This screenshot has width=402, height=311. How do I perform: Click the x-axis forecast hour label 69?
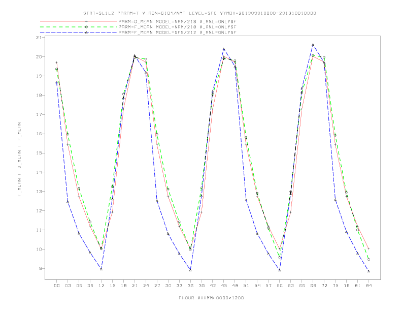313,286
